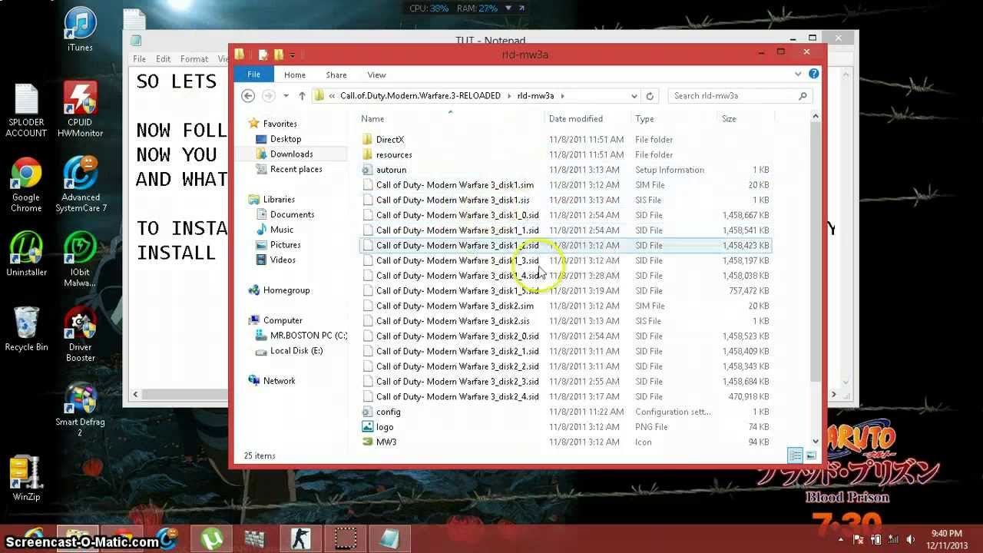983x553 pixels.
Task: Go up one folder level
Action: coord(302,96)
